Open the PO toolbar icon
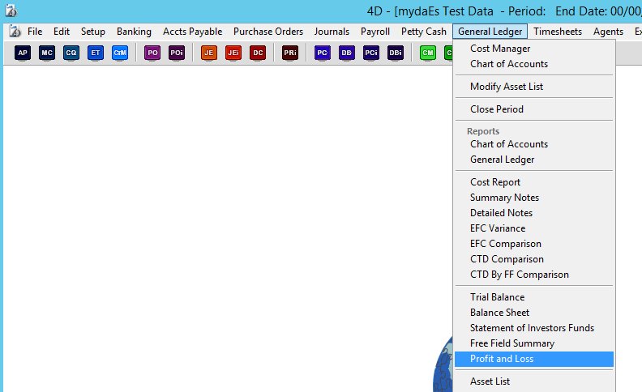Image resolution: width=642 pixels, height=392 pixels. click(152, 53)
